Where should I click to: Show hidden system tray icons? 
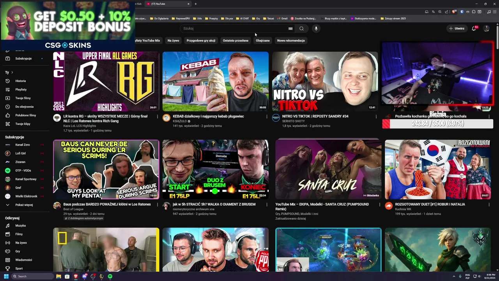pos(454,276)
